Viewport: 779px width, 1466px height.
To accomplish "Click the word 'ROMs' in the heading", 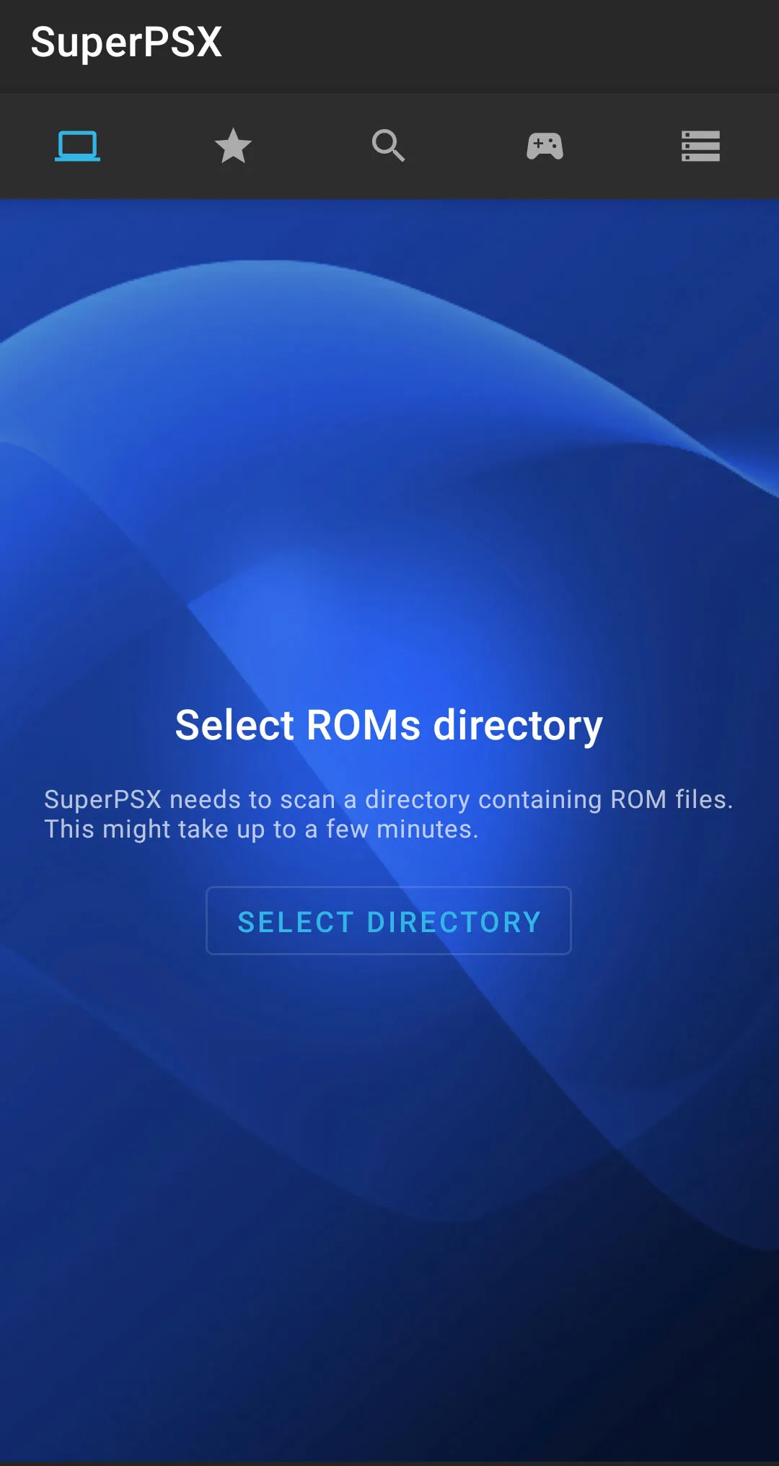I will (364, 725).
